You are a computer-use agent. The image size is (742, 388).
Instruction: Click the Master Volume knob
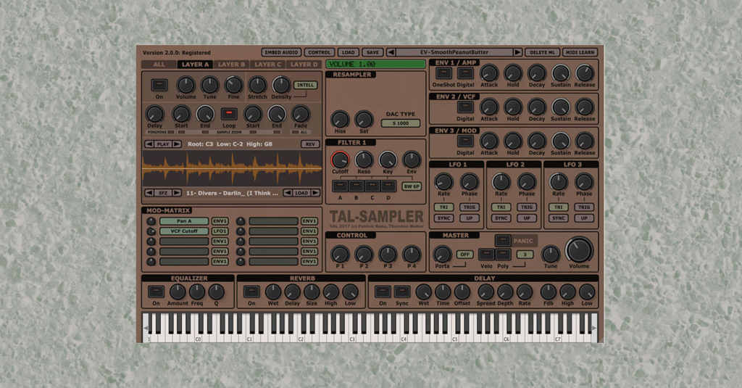(579, 249)
